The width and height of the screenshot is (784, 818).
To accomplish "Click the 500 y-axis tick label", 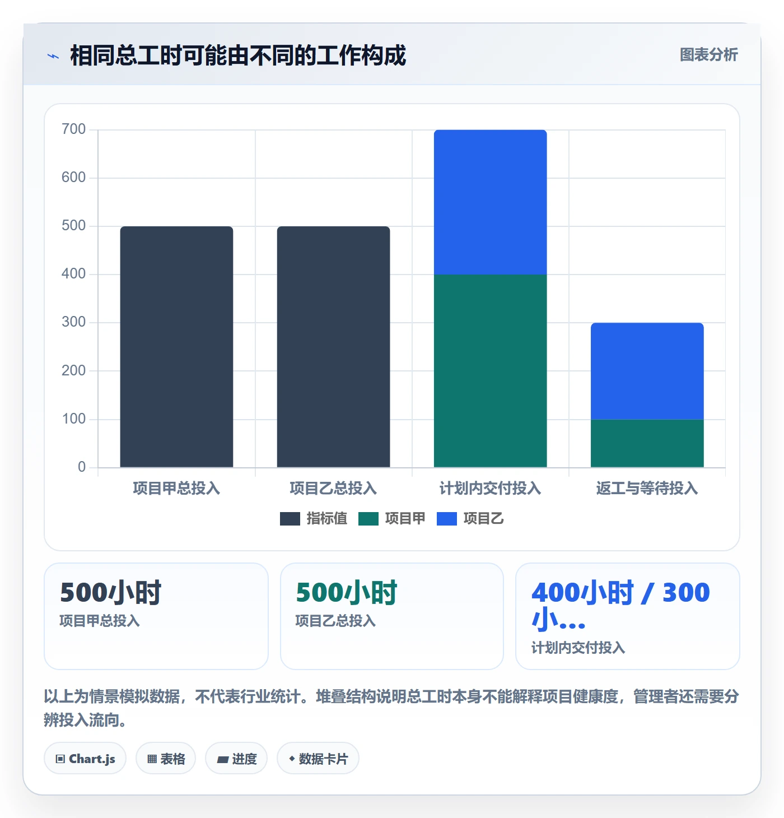I will point(73,226).
